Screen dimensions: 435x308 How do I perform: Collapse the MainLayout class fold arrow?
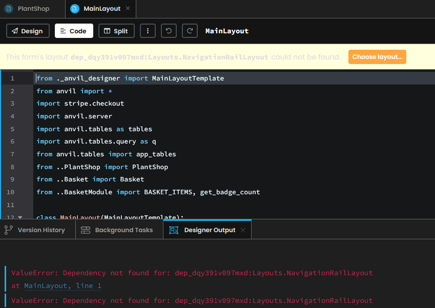click(20, 218)
